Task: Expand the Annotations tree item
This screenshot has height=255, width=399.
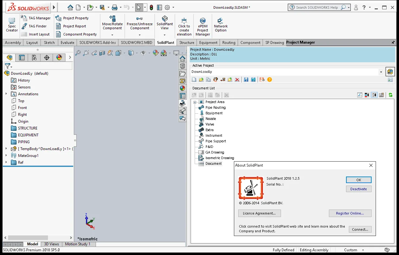Action: click(x=6, y=94)
